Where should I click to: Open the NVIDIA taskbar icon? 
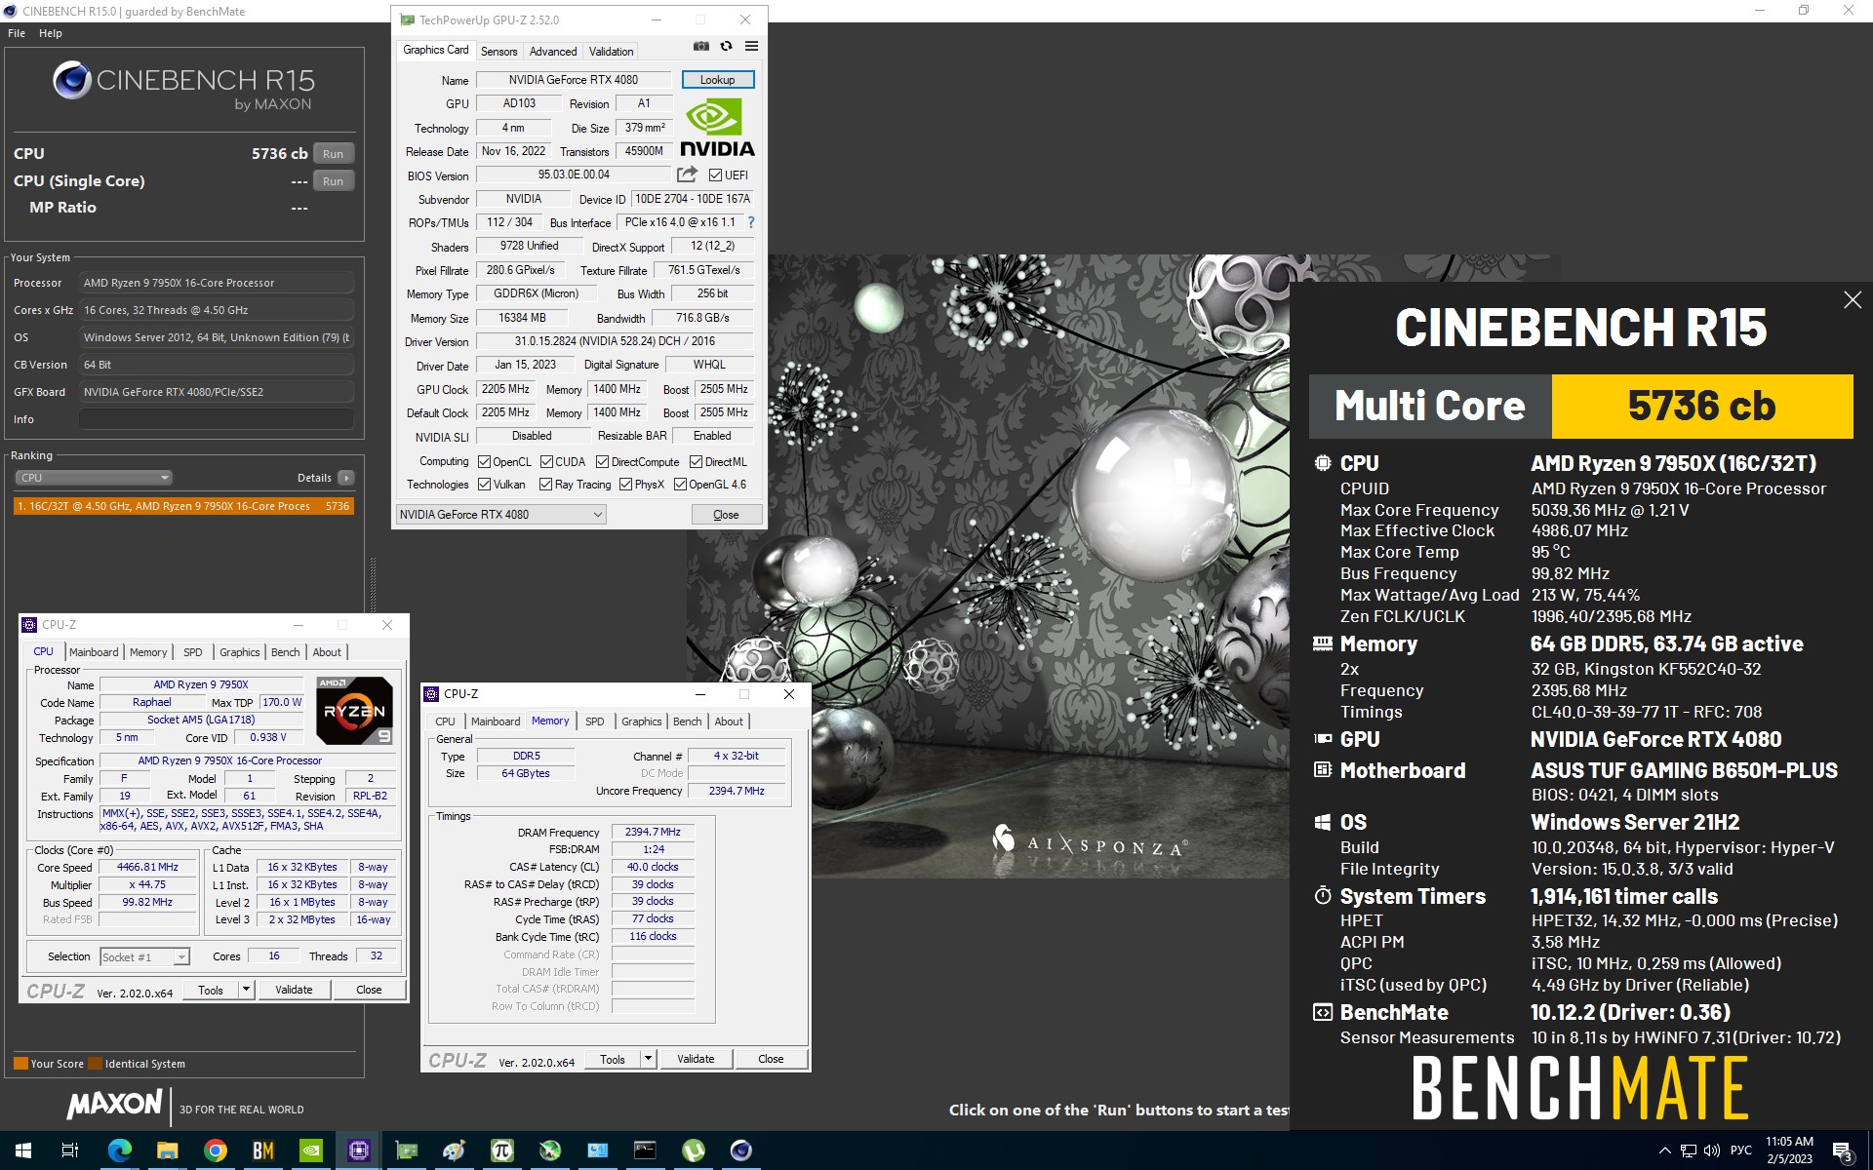[x=311, y=1150]
